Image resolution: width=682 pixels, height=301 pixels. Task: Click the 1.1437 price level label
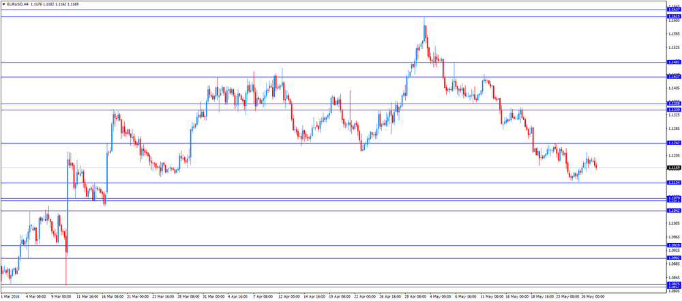coord(673,77)
